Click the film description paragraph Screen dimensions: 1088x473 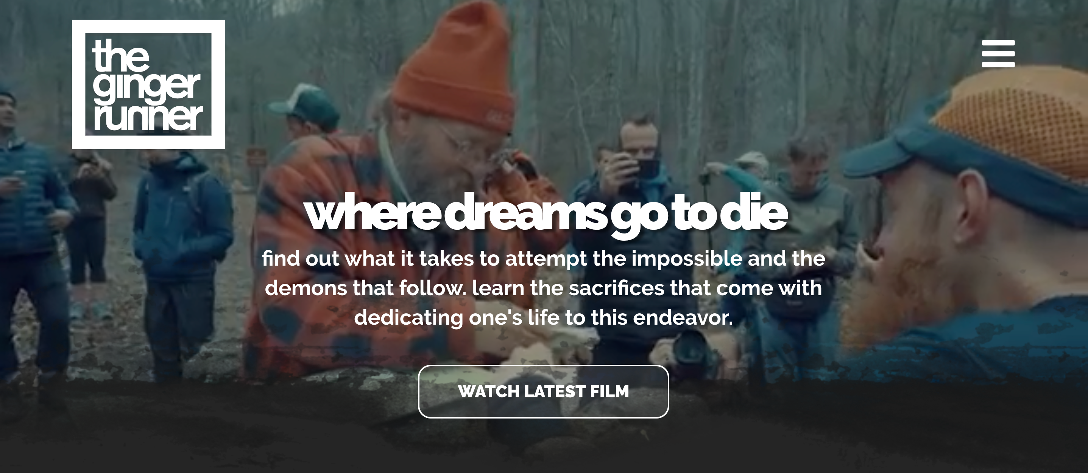coord(544,288)
